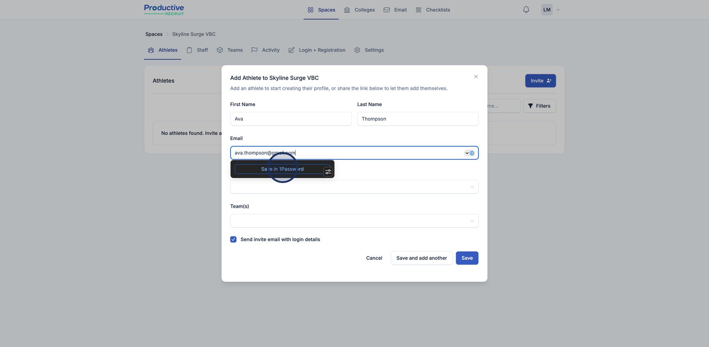Expand the Team(s) dropdown

(x=354, y=221)
